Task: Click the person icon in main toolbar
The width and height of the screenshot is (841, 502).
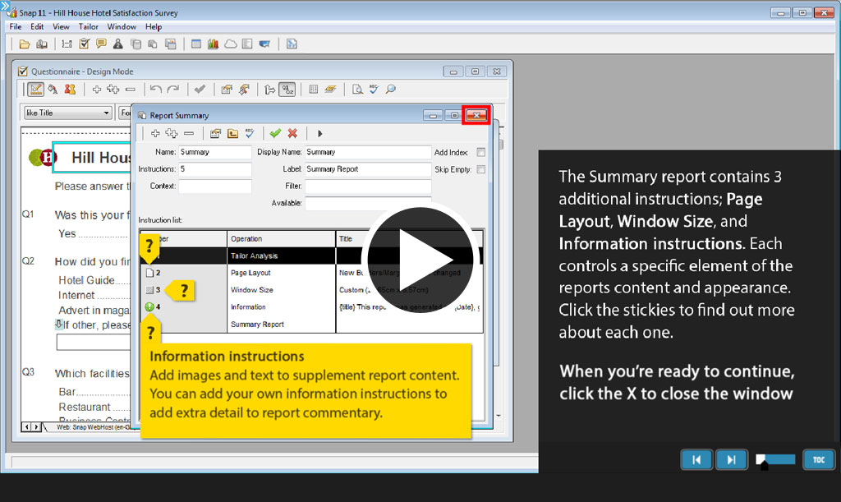Action: click(118, 44)
